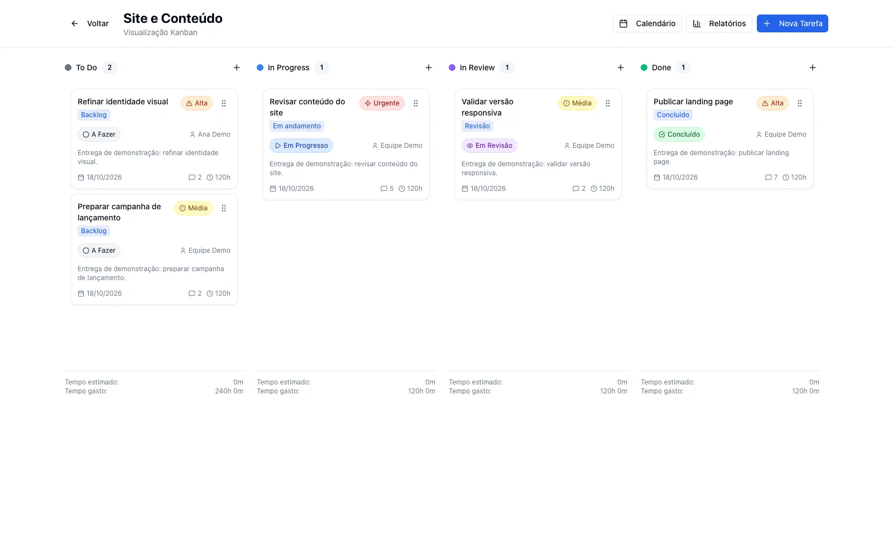Open the Revisar conteúdo do site card title
893x558 pixels.
[308, 107]
